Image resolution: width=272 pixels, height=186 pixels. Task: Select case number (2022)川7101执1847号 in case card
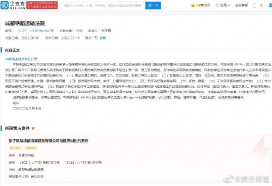point(84,162)
